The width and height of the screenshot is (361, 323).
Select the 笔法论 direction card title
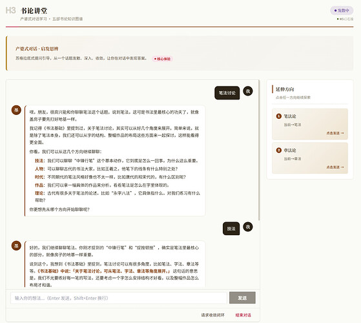[x=290, y=116]
